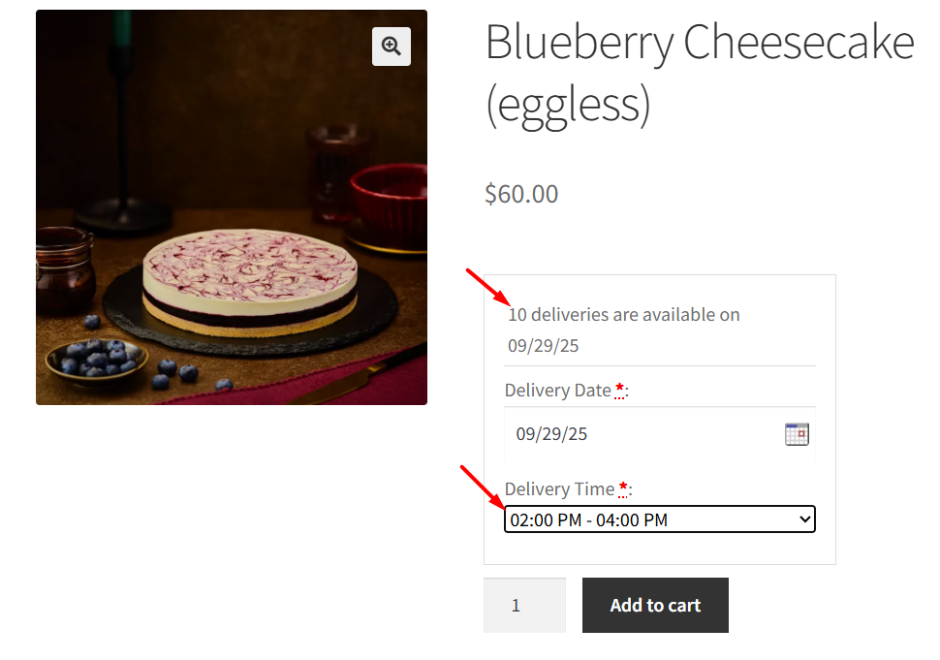This screenshot has width=940, height=660.
Task: Open the cheesecake product photo
Action: [x=250, y=281]
